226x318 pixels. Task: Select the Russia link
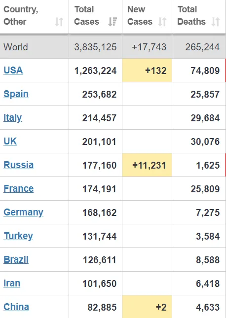(x=18, y=165)
